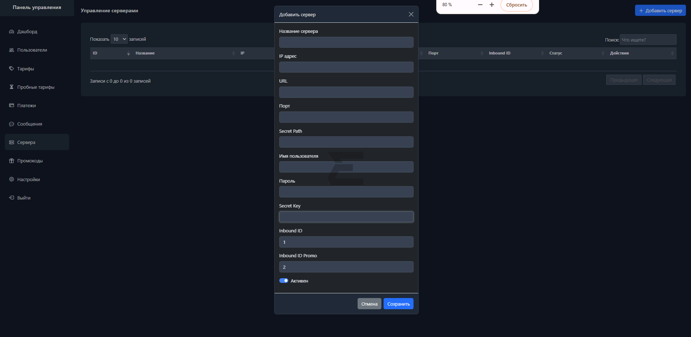The height and width of the screenshot is (337, 691).
Task: Click the Payments card icon
Action: 12,105
